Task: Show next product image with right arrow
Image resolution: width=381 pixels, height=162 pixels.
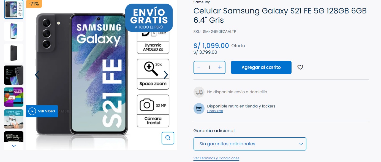Action: [166, 75]
